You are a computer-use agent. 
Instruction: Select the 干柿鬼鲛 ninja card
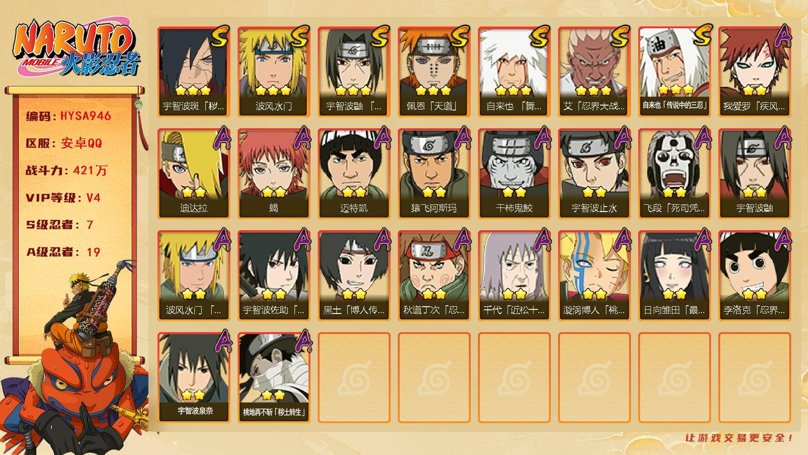pos(514,173)
